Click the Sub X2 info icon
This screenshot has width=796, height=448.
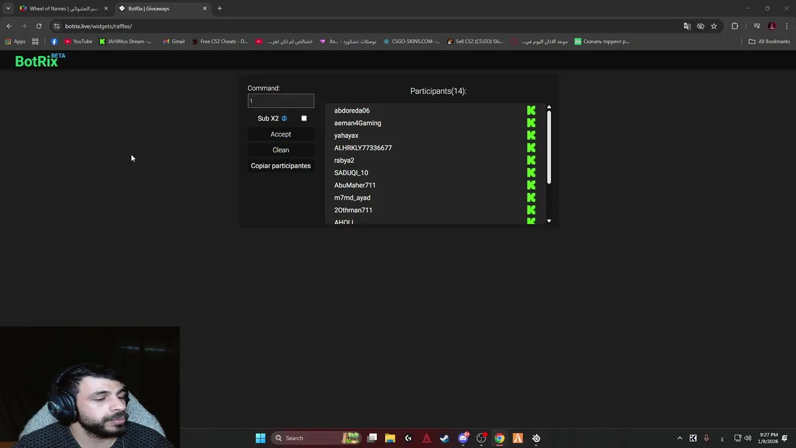click(284, 118)
